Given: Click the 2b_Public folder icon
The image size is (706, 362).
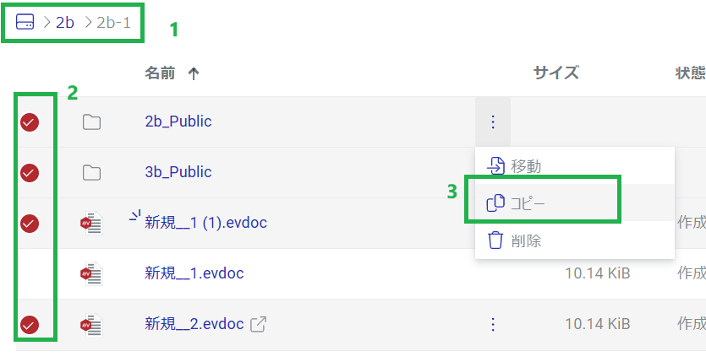Looking at the screenshot, I should click(x=92, y=122).
